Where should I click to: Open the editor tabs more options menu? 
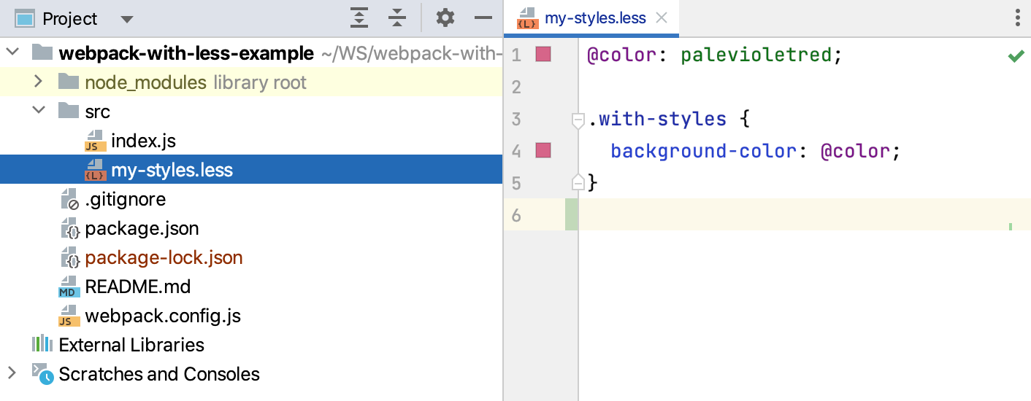1018,18
